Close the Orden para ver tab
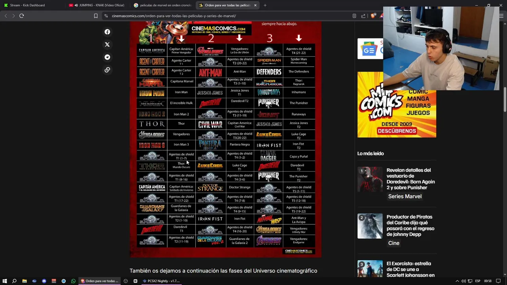Viewport: 507px width, 285px height. click(255, 5)
